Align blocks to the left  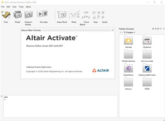tap(94, 13)
